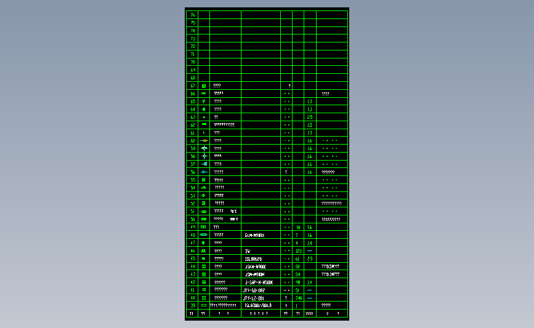This screenshot has width=534, height=328.
Task: Click the value '25' in row 63
Action: (x=310, y=117)
